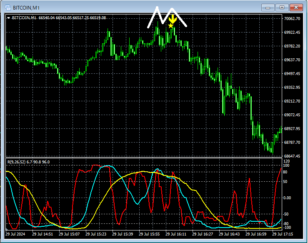
Task: Click the 29 Jul 2024 time label
Action: pos(15,234)
